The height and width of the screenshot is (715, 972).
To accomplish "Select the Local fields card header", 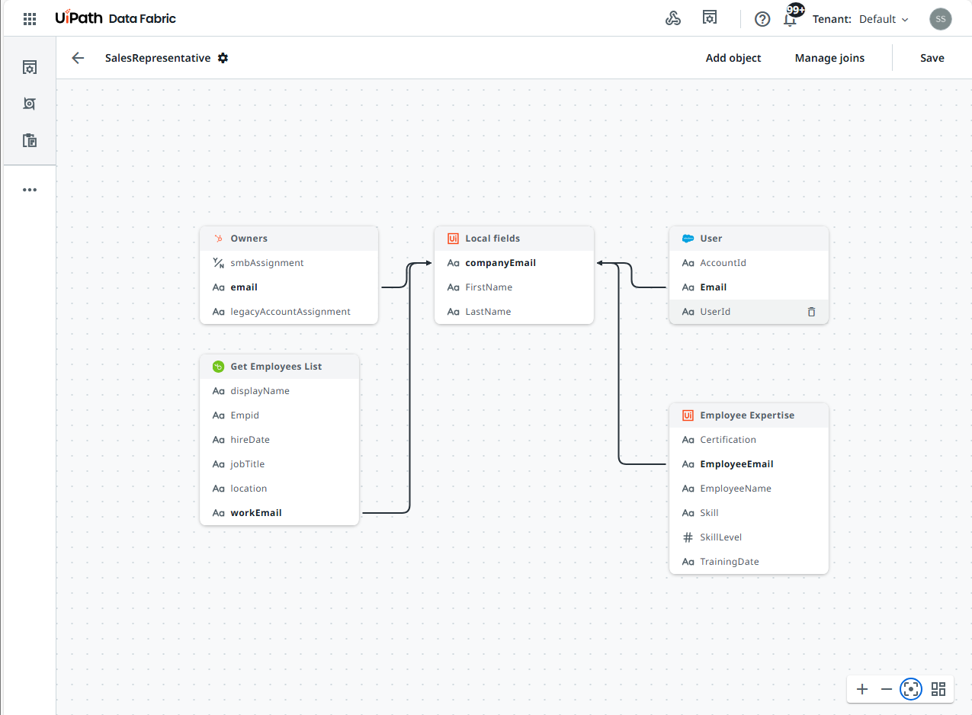I will pos(514,239).
